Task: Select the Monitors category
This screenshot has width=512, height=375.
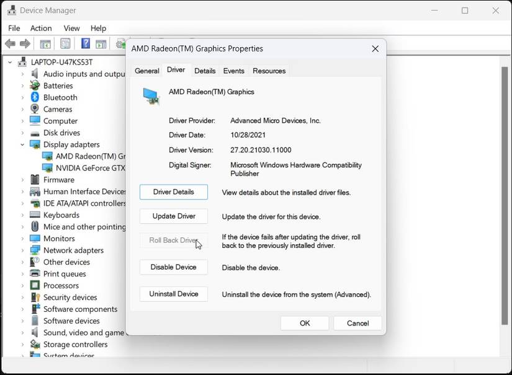Action: click(58, 238)
